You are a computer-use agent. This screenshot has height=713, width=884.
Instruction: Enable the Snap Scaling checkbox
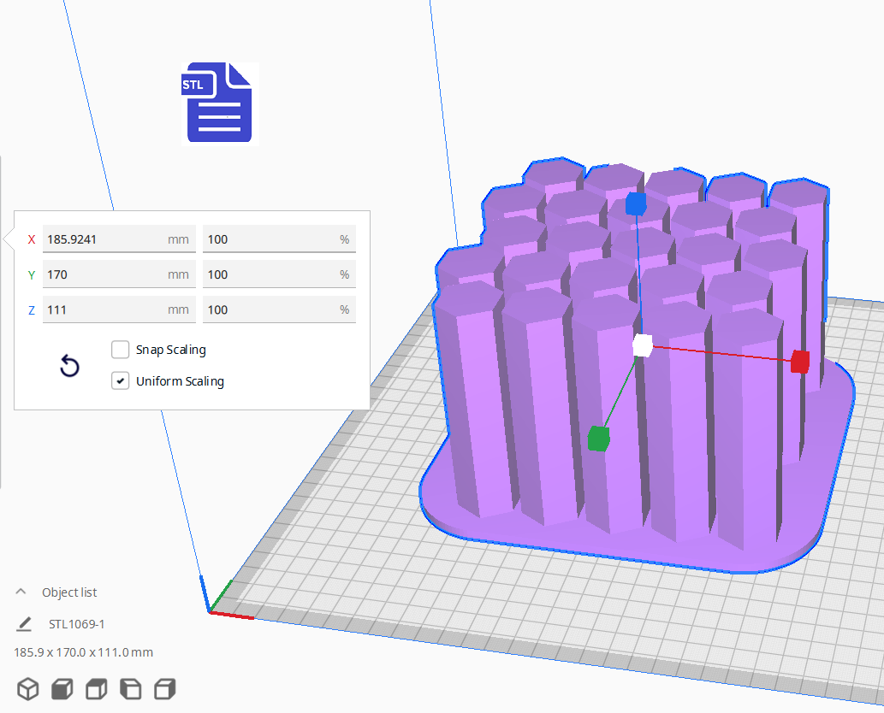click(121, 350)
